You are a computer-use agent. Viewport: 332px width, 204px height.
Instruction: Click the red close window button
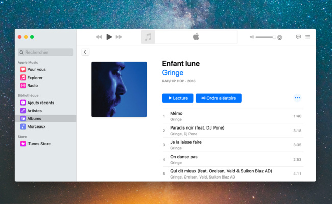[x=20, y=37]
